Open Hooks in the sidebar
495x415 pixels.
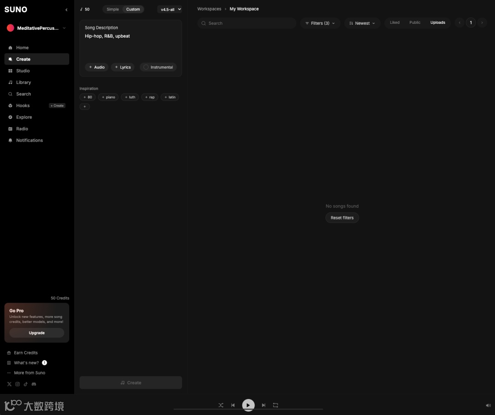pos(23,105)
